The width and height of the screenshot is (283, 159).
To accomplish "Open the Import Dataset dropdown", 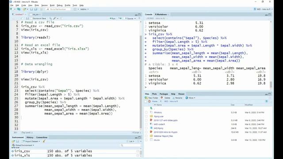I will tap(31, 141).
